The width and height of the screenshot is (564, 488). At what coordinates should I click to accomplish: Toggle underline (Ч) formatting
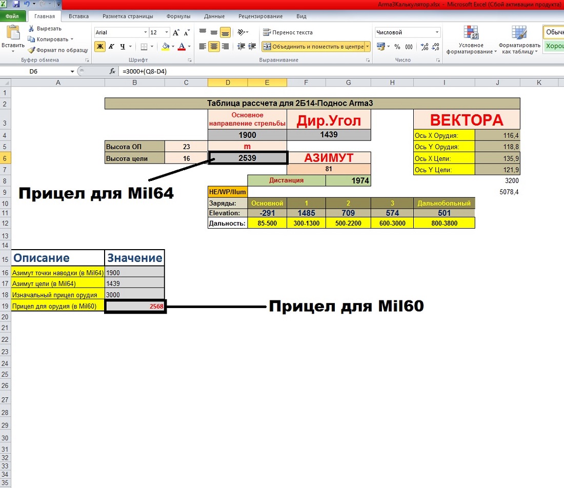point(123,46)
